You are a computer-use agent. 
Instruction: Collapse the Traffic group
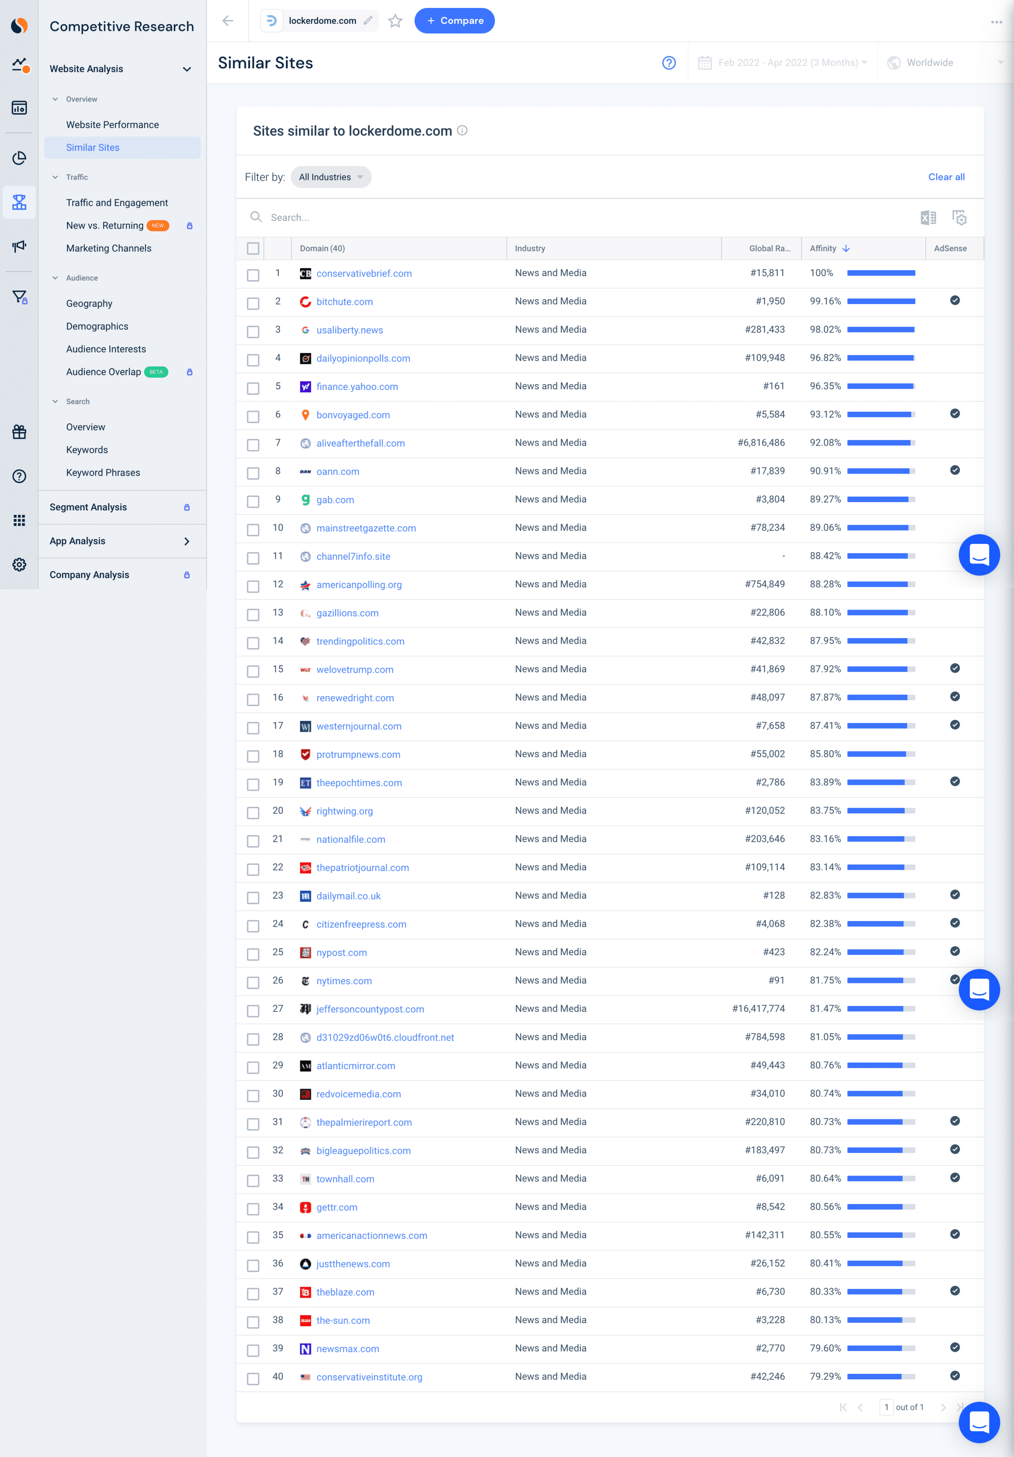click(x=55, y=177)
